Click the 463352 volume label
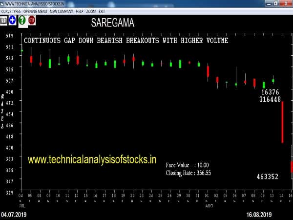293x220 pixels. tap(268, 176)
